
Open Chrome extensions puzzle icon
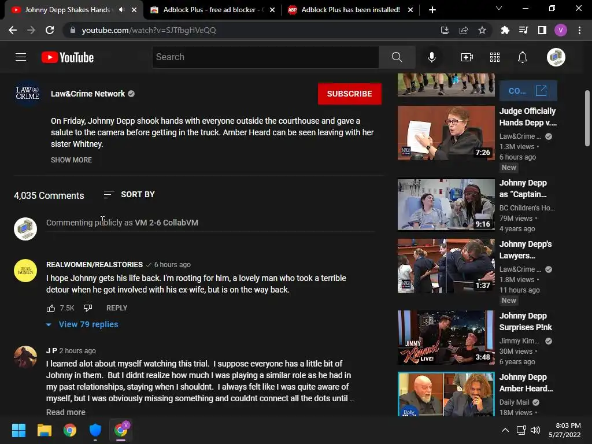click(x=505, y=30)
